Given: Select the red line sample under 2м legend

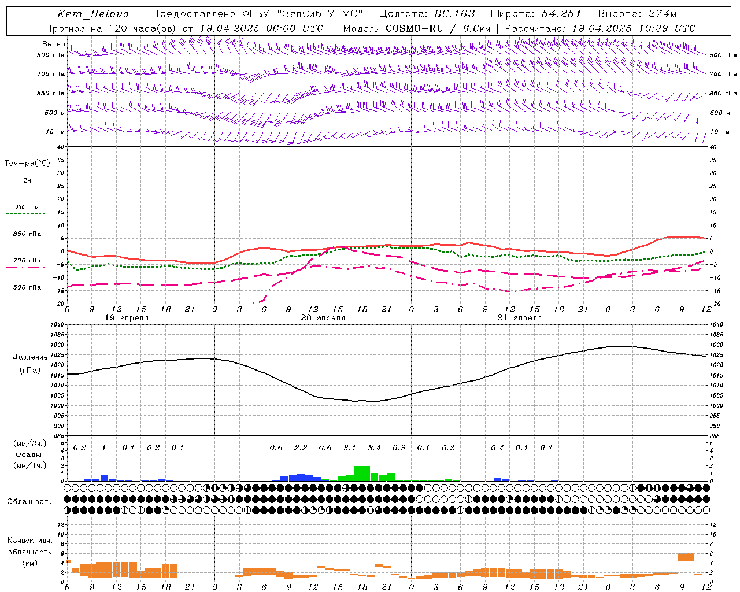Looking at the screenshot, I should [x=27, y=187].
